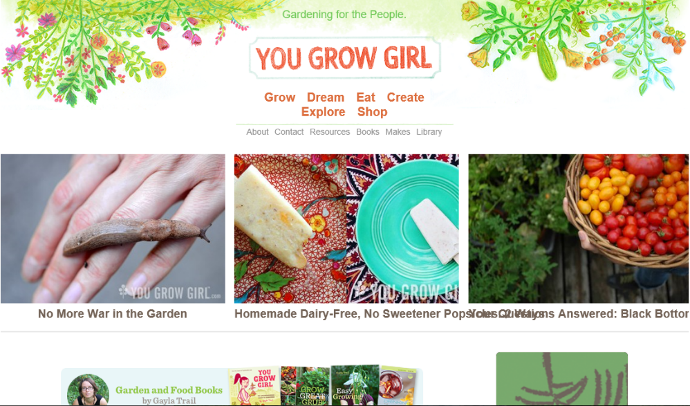Open the tomato basket photo
The height and width of the screenshot is (406, 690).
[x=579, y=228]
